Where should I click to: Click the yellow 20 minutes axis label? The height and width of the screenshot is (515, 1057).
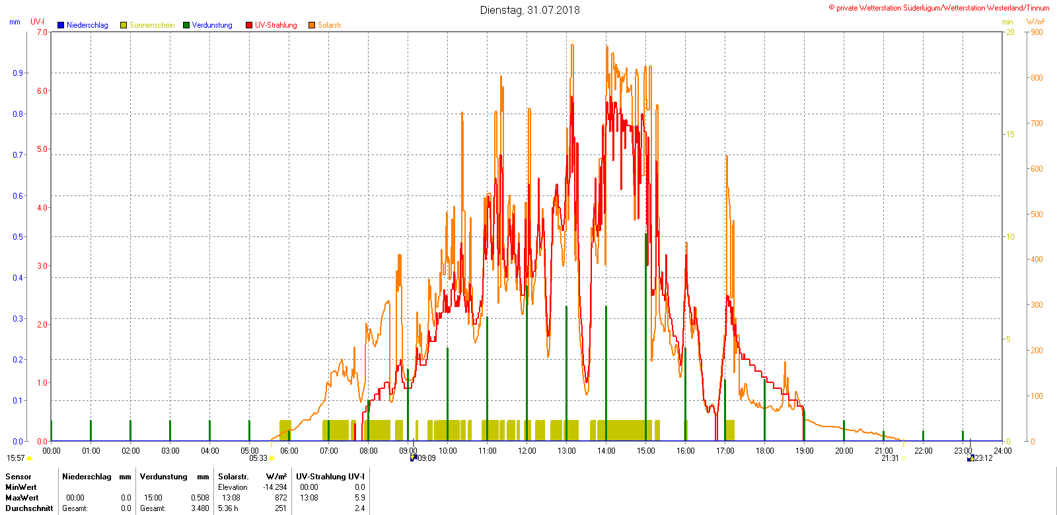[1010, 32]
